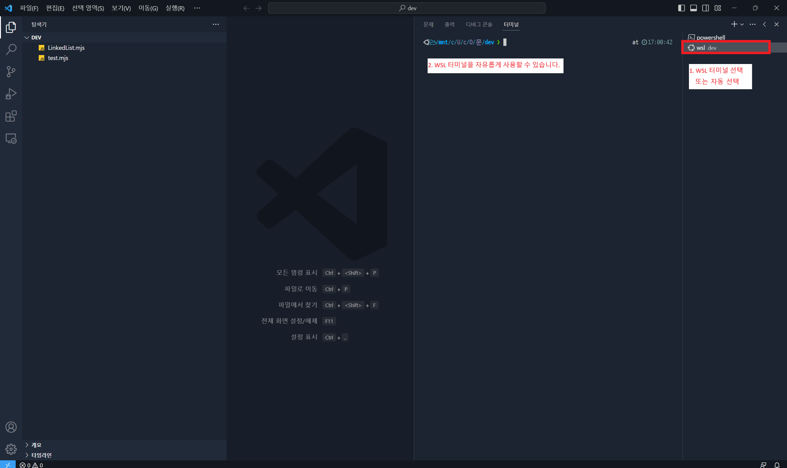Toggle the primary side bar layout button
This screenshot has width=787, height=468.
(681, 8)
